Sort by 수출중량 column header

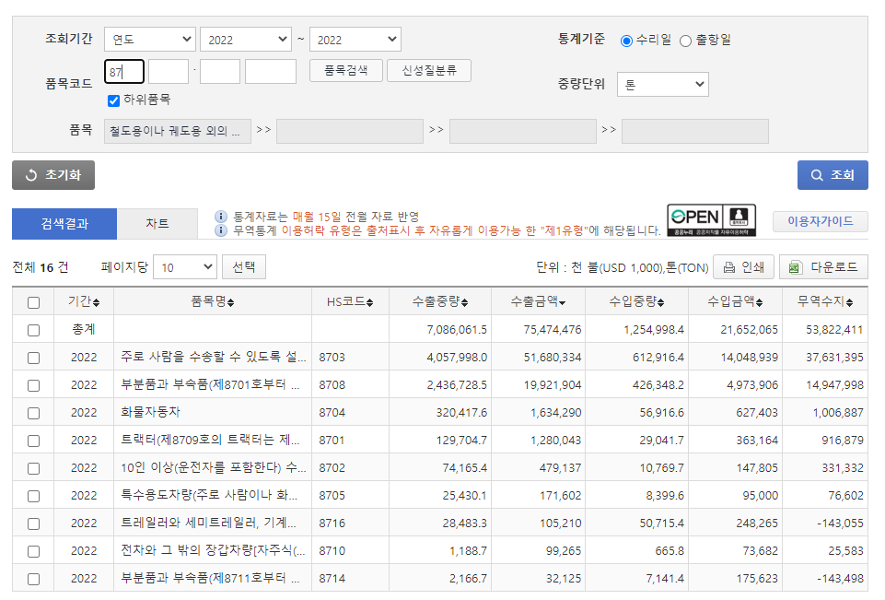[440, 301]
